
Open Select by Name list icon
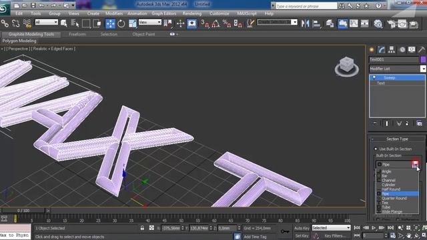tap(75, 24)
